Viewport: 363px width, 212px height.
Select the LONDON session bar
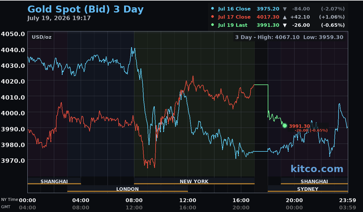(x=127, y=189)
